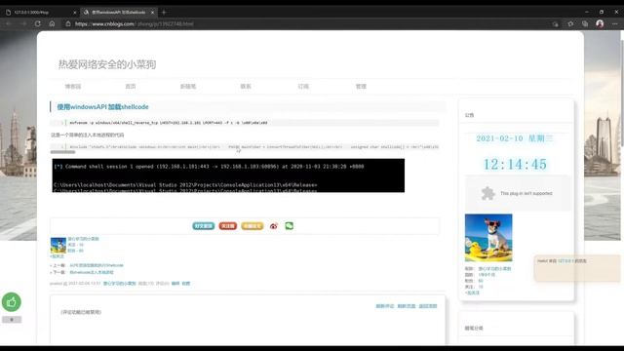The image size is (624, 351).
Task: Open the 博客园 navigation item
Action: 73,87
